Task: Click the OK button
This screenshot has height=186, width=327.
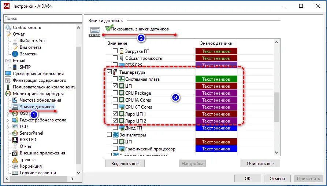Action: point(248,178)
